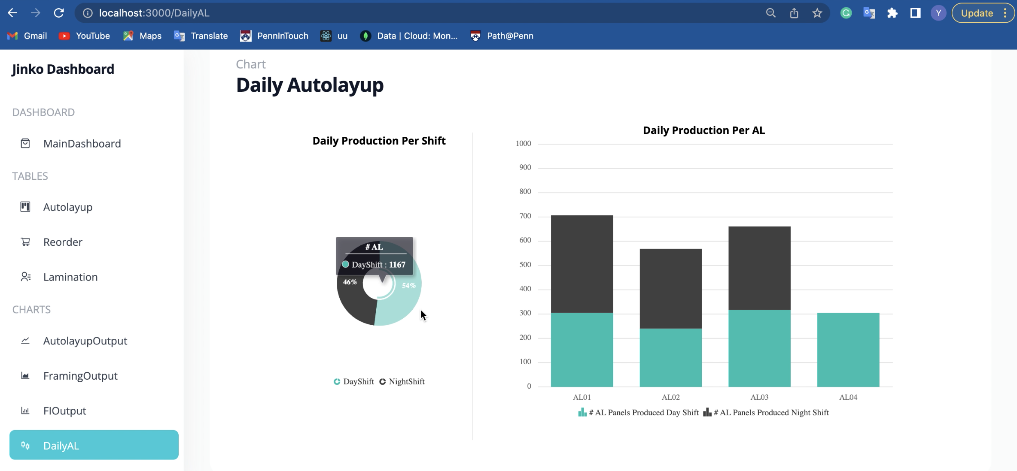Toggle DayShift legend in pie chart
The width and height of the screenshot is (1017, 471).
click(354, 381)
